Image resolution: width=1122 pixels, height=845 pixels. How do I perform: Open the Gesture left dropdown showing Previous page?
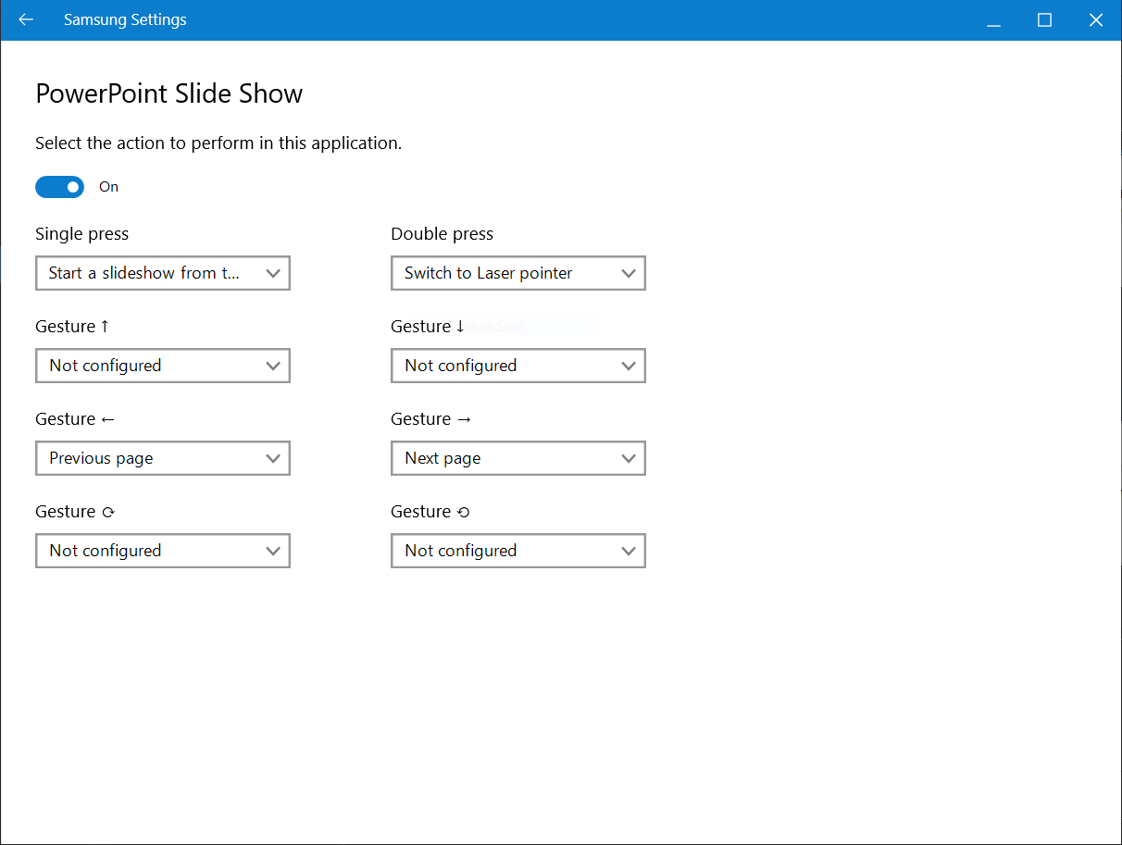pyautogui.click(x=163, y=458)
